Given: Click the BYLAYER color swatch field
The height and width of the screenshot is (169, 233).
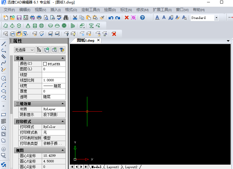Looking at the screenshot, I should 54,64.
